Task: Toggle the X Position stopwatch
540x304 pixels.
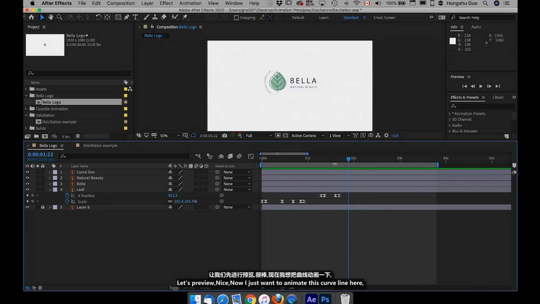Action: pos(67,195)
